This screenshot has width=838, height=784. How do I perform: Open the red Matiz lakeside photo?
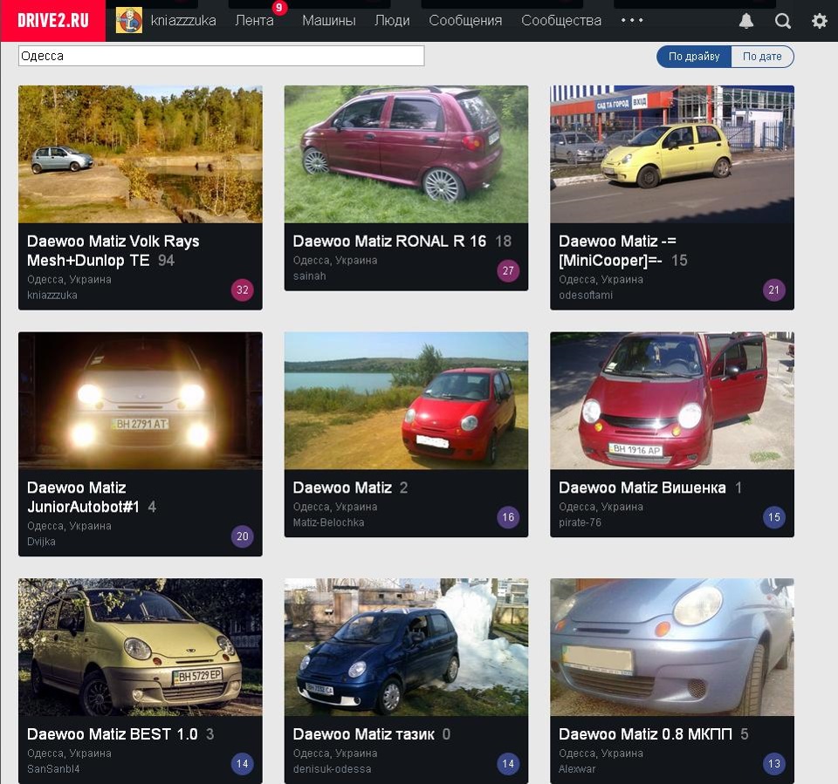(x=406, y=400)
